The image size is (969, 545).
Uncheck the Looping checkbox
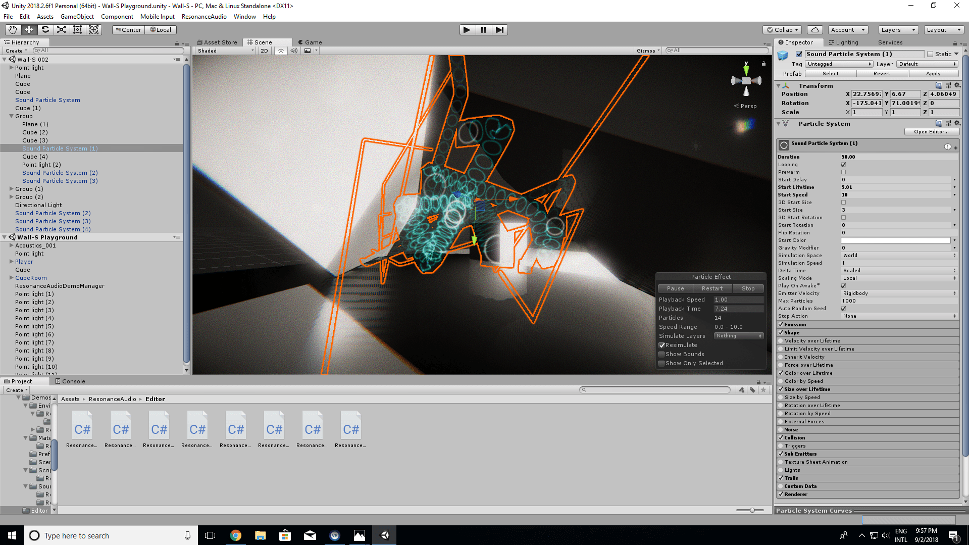click(x=843, y=165)
